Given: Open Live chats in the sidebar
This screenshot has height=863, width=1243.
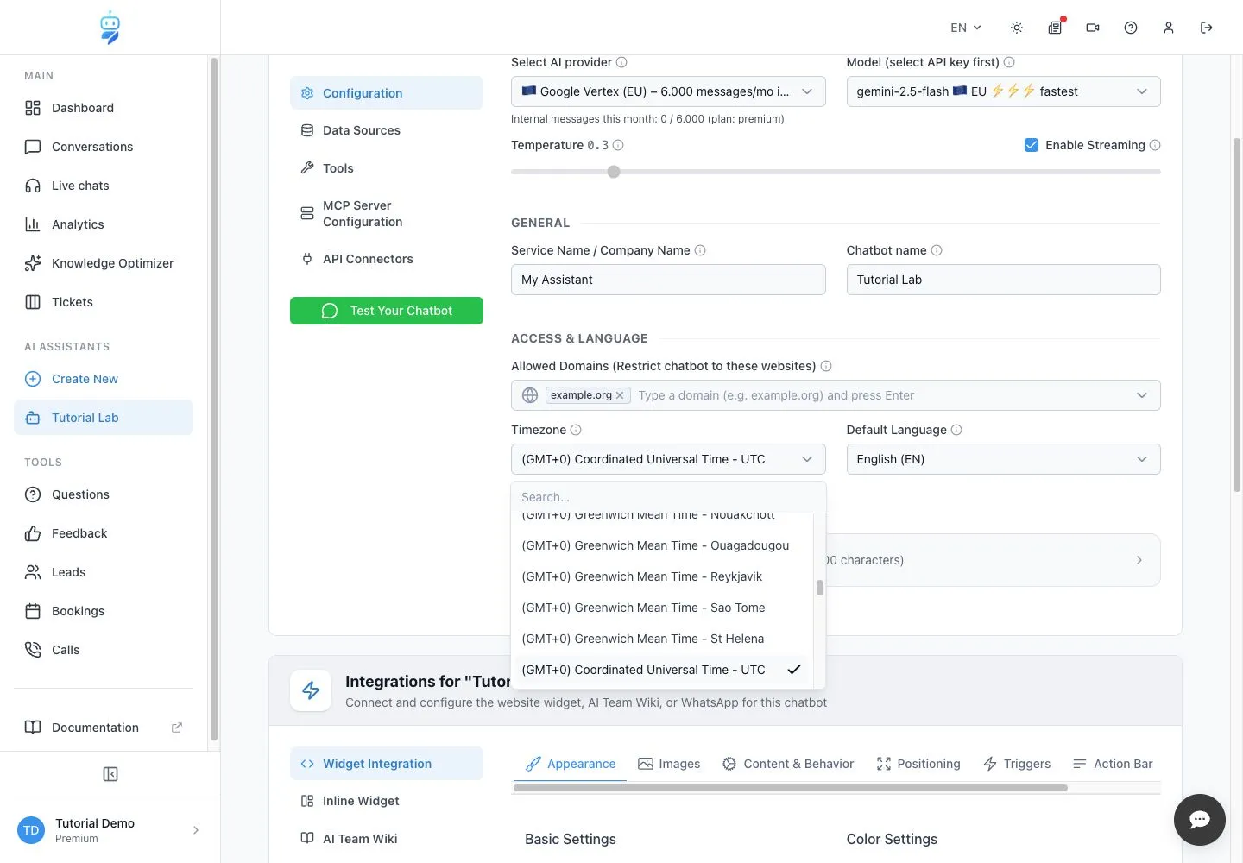Looking at the screenshot, I should [104, 186].
